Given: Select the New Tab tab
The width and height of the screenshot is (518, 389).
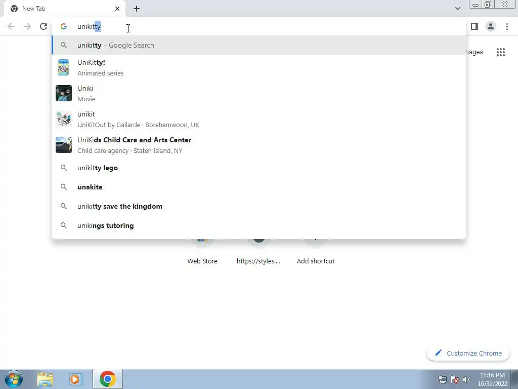Looking at the screenshot, I should click(x=64, y=9).
